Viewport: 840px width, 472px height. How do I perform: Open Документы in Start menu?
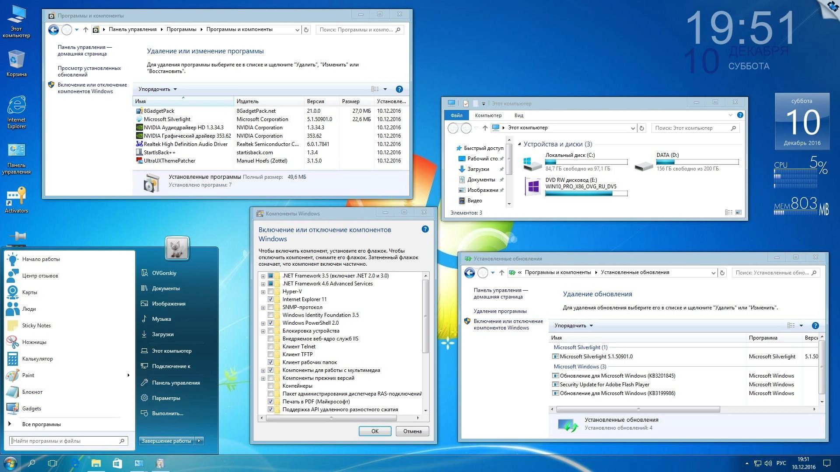tap(166, 288)
